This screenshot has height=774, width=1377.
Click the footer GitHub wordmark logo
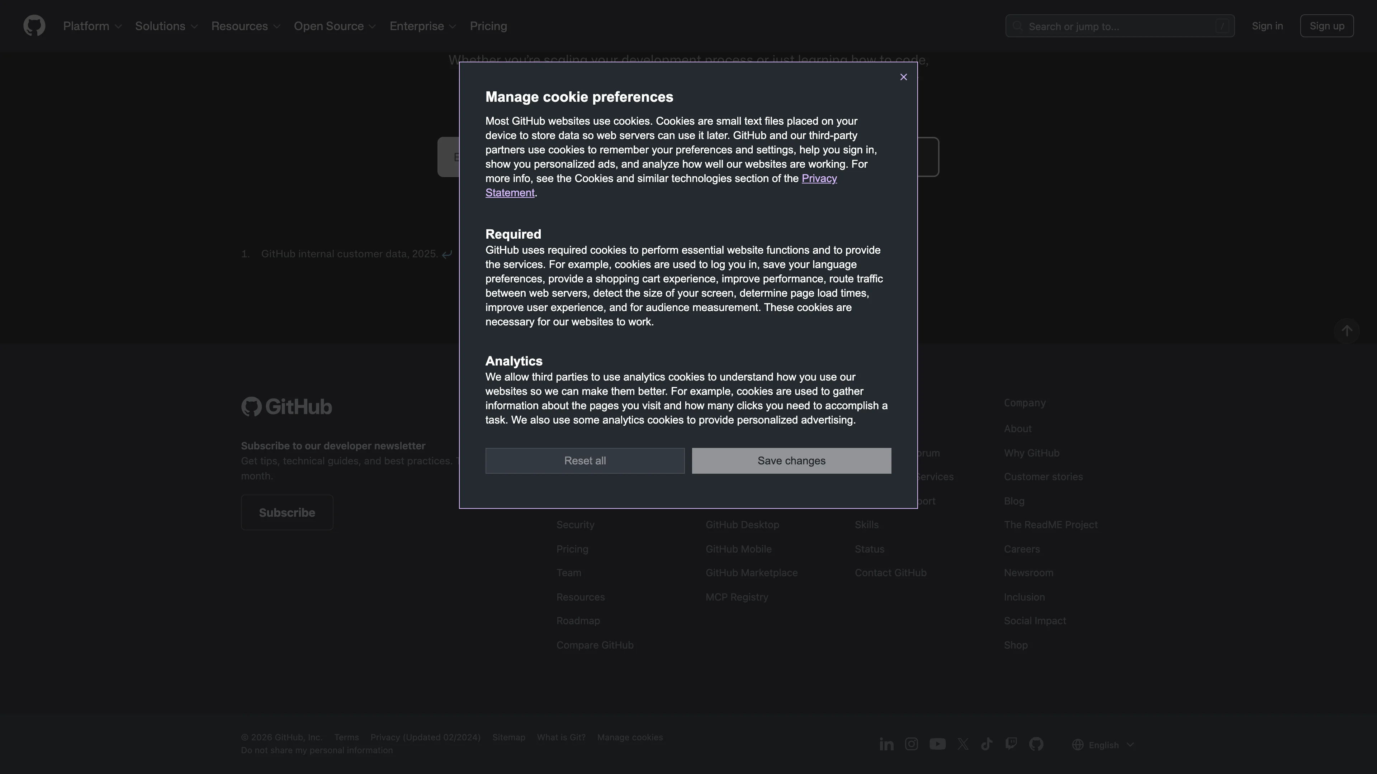[287, 407]
